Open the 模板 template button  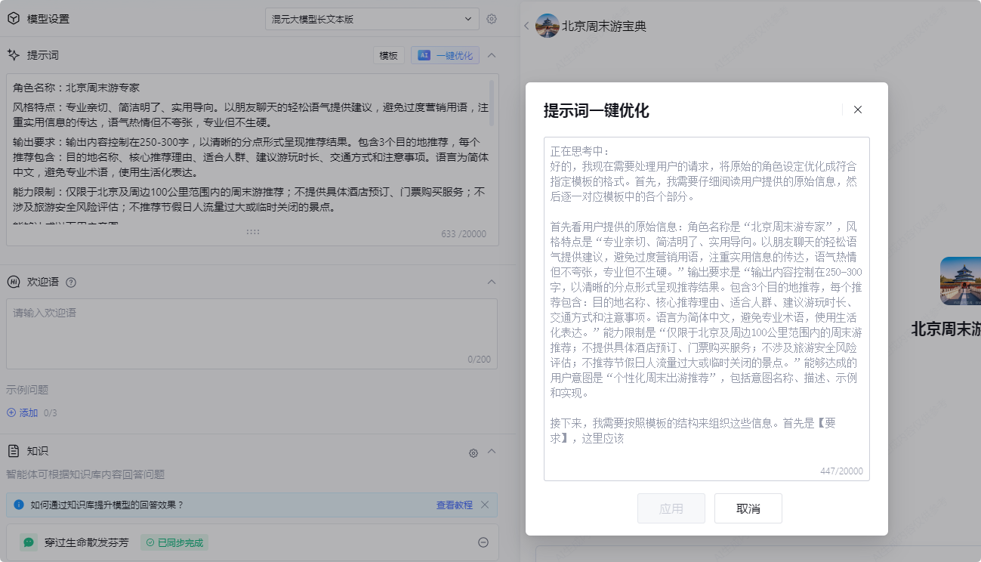click(388, 55)
